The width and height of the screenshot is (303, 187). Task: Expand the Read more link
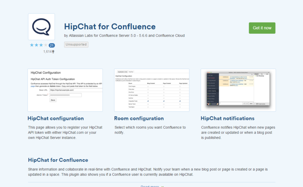152,186
